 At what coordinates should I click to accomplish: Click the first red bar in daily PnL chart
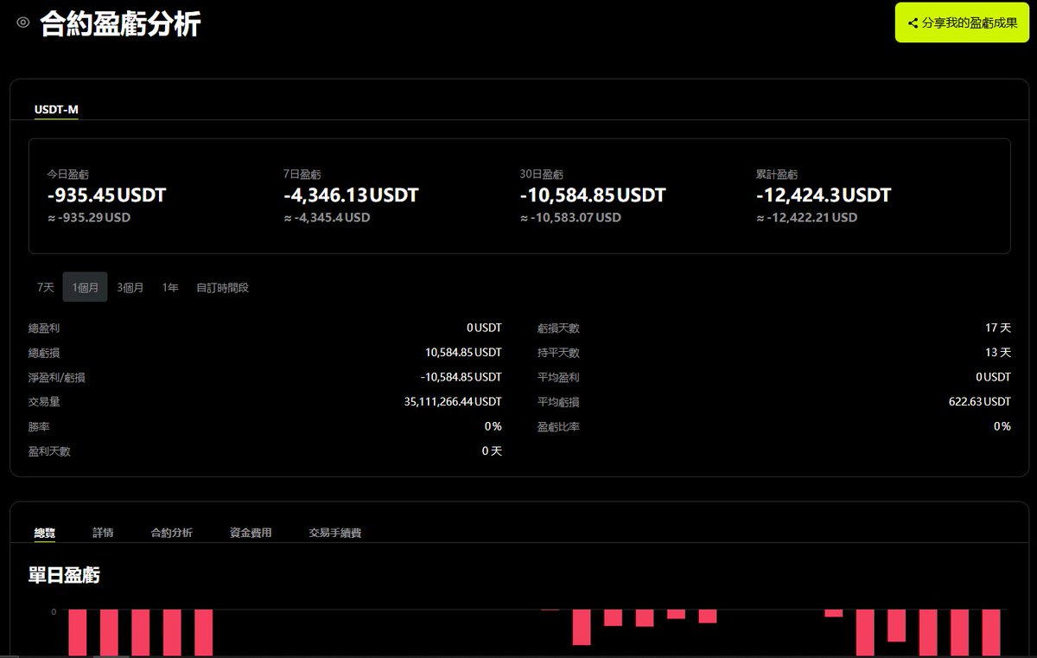[x=78, y=633]
